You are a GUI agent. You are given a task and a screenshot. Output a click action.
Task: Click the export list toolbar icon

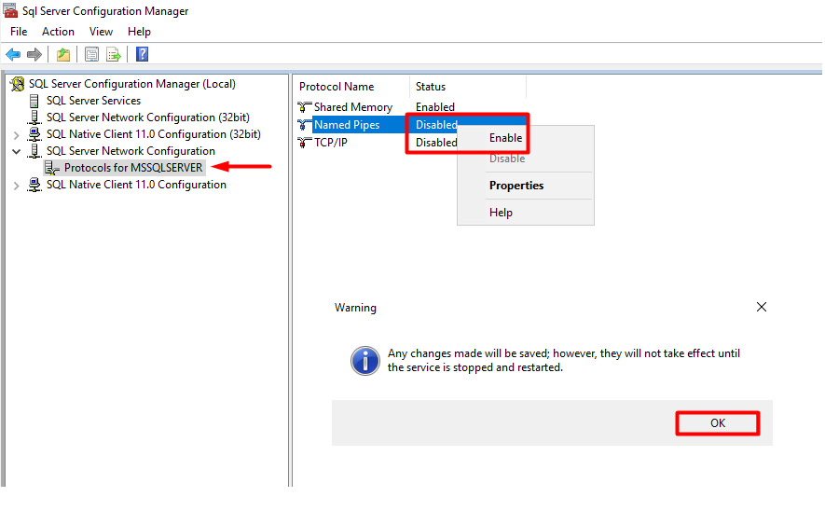click(x=113, y=54)
